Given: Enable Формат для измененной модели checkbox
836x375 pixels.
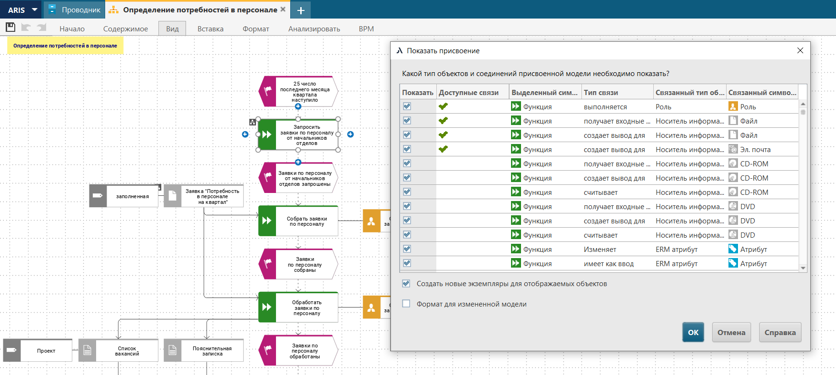Looking at the screenshot, I should pos(406,304).
